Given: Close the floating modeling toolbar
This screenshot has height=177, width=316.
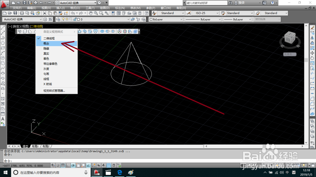Looking at the screenshot, I should tap(139, 30).
